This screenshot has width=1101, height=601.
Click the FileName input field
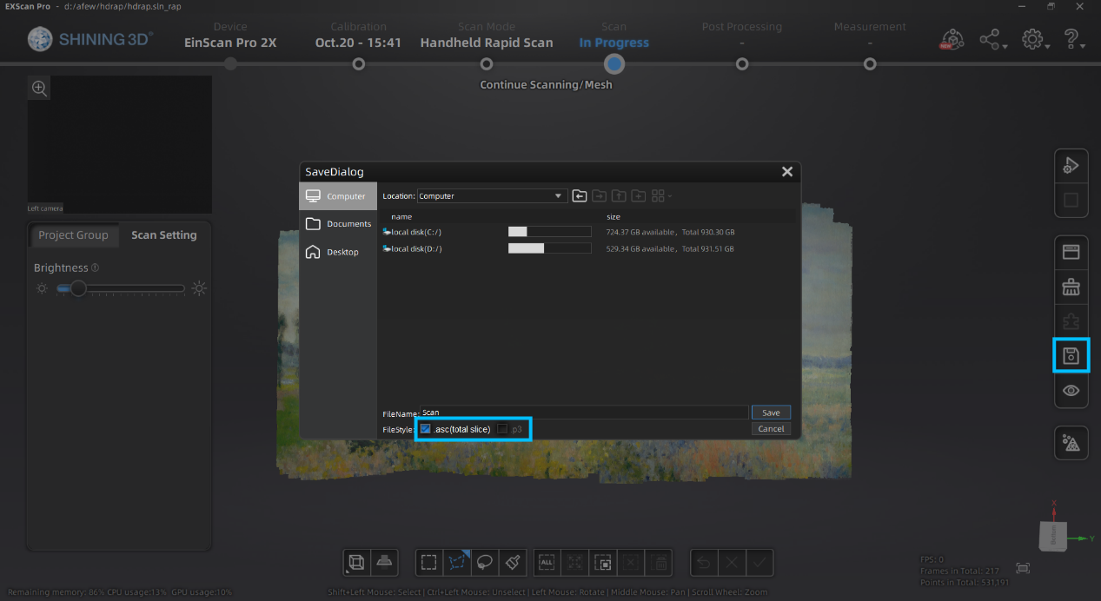[584, 413]
